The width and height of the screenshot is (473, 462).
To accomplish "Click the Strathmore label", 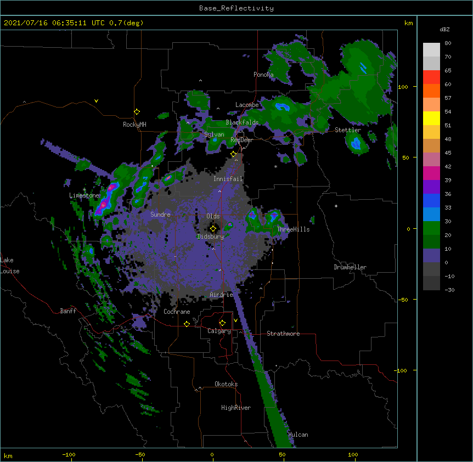I will pyautogui.click(x=283, y=334).
